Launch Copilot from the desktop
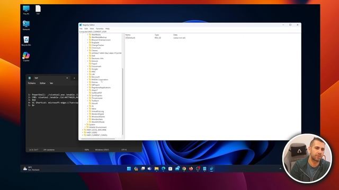The image size is (339, 190). (26, 56)
